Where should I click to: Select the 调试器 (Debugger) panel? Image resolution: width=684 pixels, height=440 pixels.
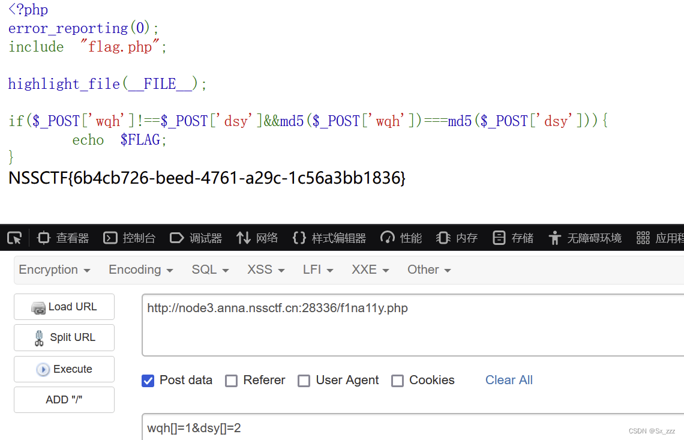tap(196, 238)
